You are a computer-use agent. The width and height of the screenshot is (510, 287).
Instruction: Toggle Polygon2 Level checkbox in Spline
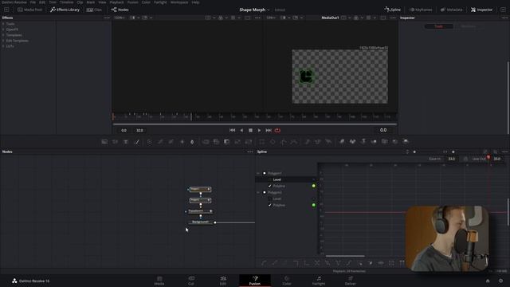[269, 199]
